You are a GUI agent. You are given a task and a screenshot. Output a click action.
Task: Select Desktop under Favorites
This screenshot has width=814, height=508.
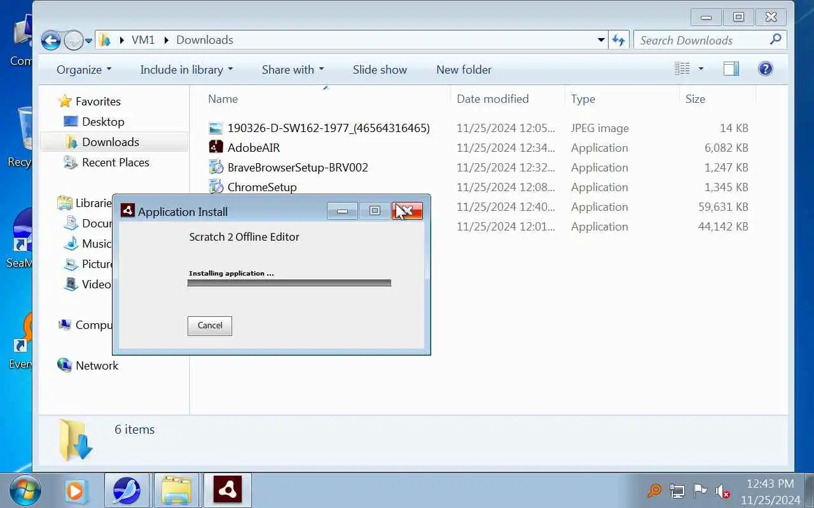click(102, 122)
